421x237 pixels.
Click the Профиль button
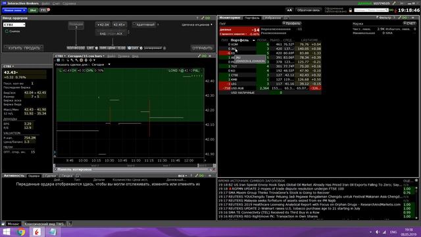(x=291, y=24)
